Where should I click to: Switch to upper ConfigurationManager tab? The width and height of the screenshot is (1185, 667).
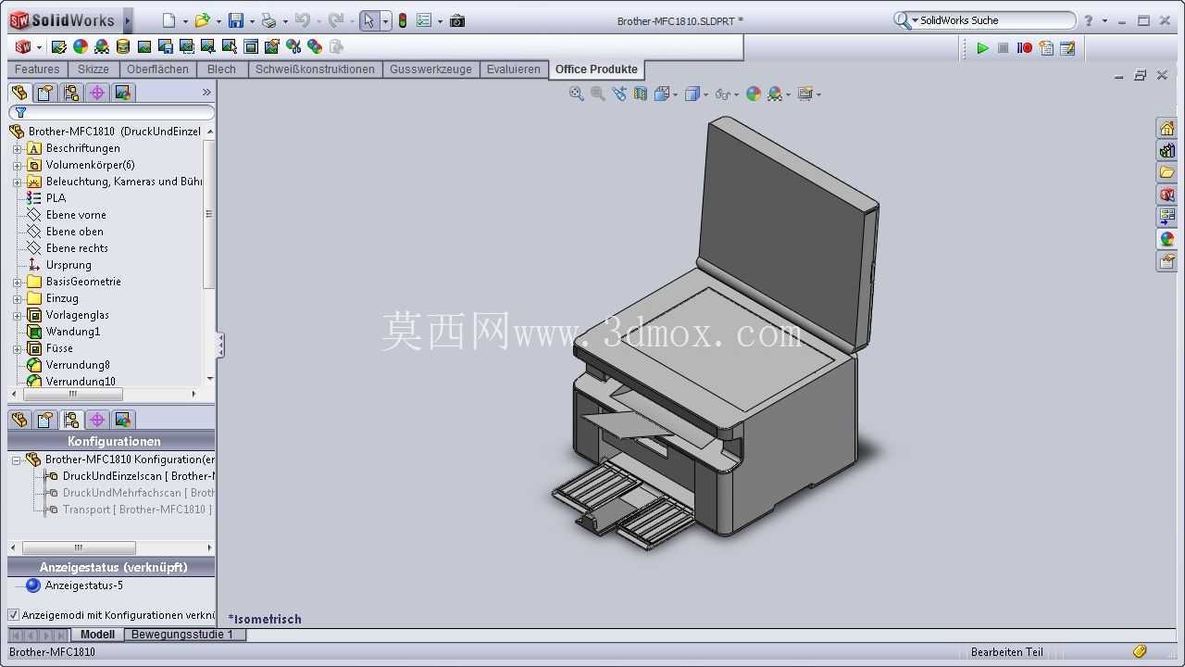[71, 93]
